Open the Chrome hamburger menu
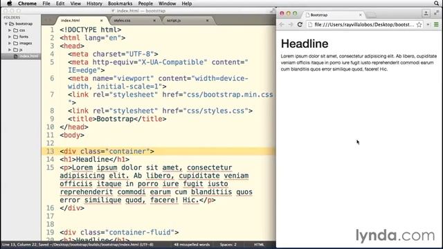Screen dimensions: 443x249 coord(436,25)
